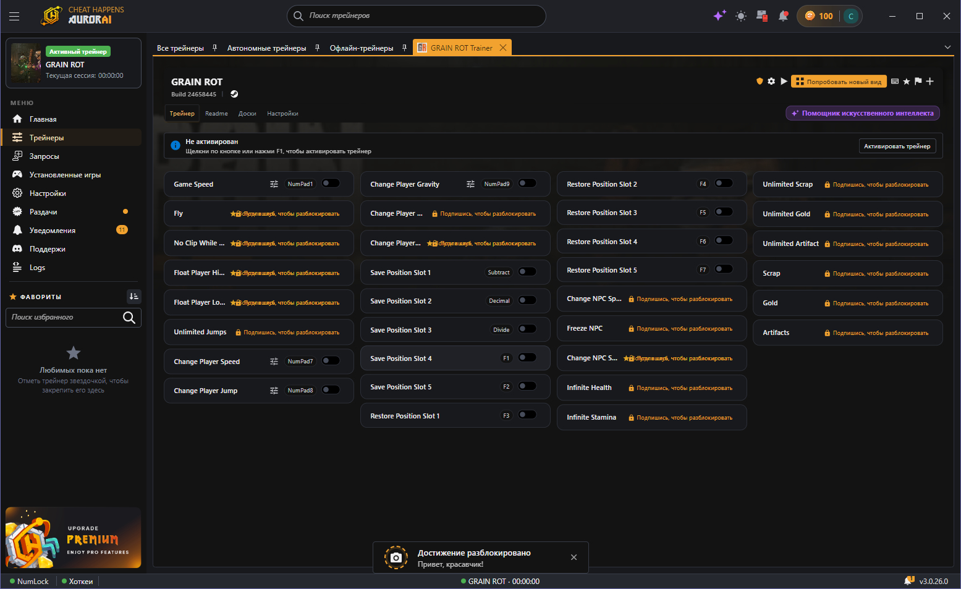Screen dimensions: 961x589
Task: Click the Upgrade Premium banner
Action: (x=74, y=538)
